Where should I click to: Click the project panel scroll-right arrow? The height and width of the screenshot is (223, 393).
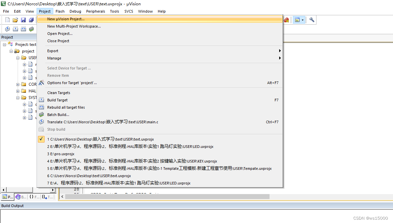[x=53, y=190]
